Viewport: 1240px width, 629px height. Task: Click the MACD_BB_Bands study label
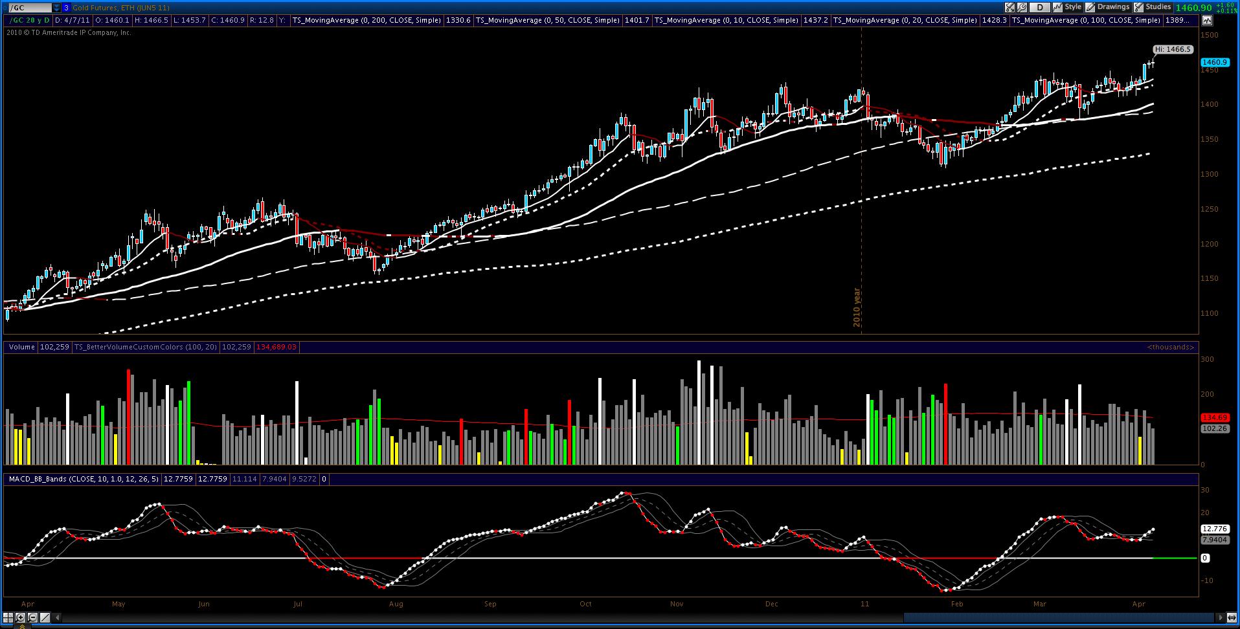(x=84, y=480)
